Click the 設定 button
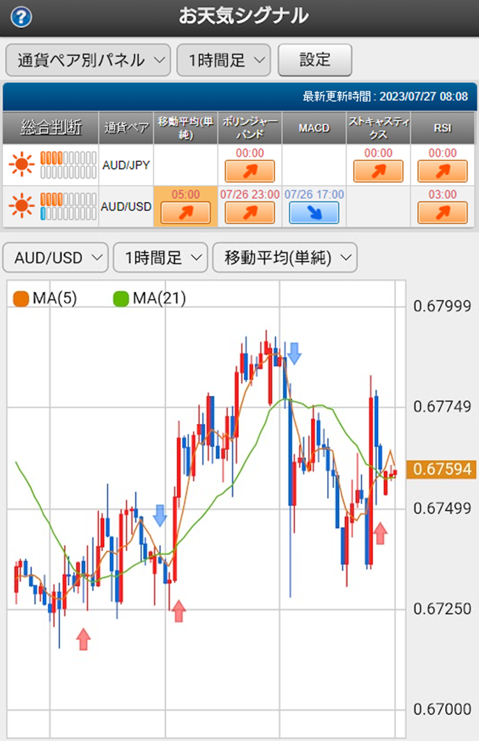The width and height of the screenshot is (479, 741). point(315,60)
